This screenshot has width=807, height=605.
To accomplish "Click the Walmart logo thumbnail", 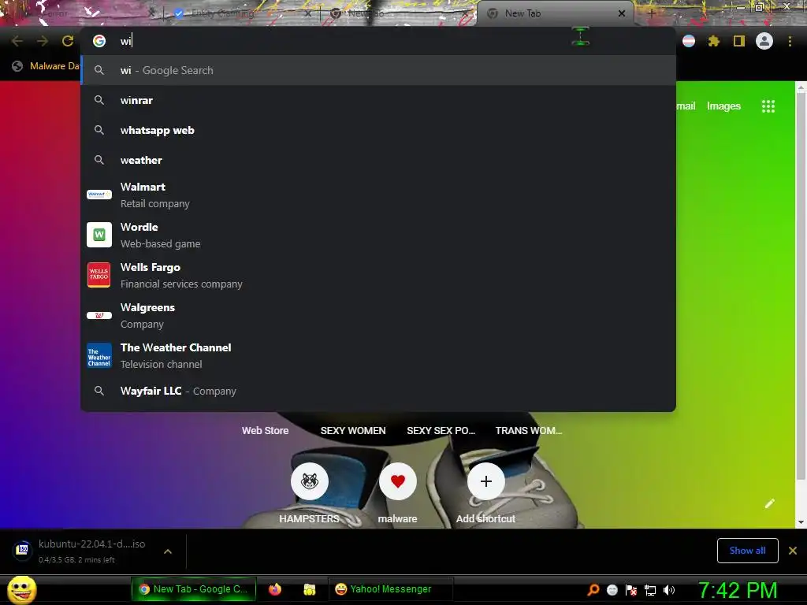I will [99, 195].
